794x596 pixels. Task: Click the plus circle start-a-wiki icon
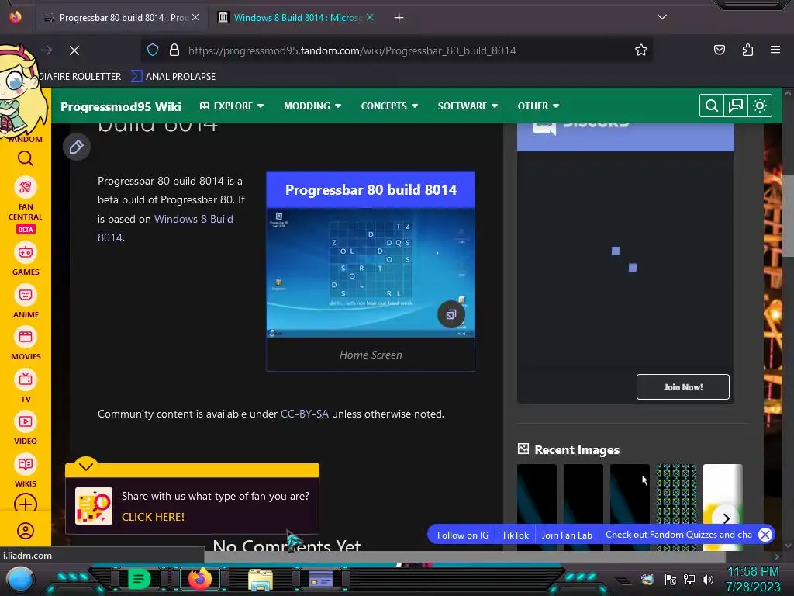[26, 504]
